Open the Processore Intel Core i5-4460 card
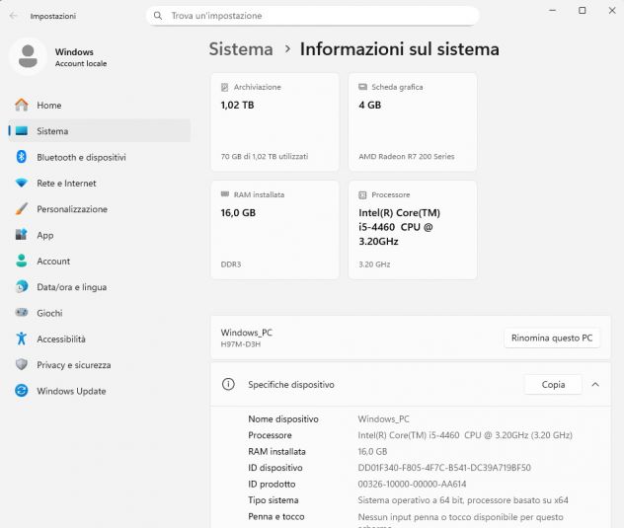624x528 pixels. 413,230
